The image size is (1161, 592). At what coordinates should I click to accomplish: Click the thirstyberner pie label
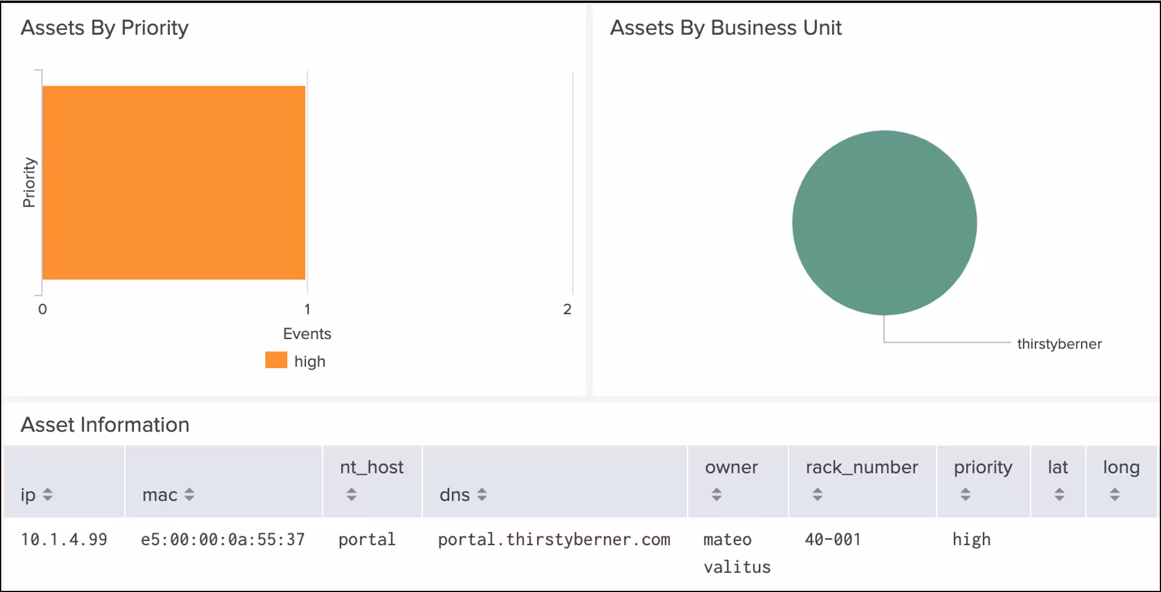pos(1059,344)
